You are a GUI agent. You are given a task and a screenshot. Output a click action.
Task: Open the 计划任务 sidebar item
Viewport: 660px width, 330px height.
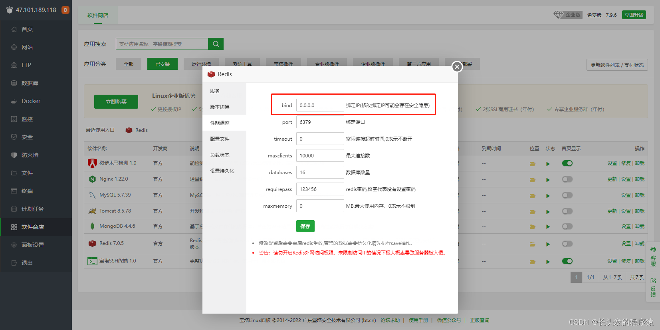(36, 209)
